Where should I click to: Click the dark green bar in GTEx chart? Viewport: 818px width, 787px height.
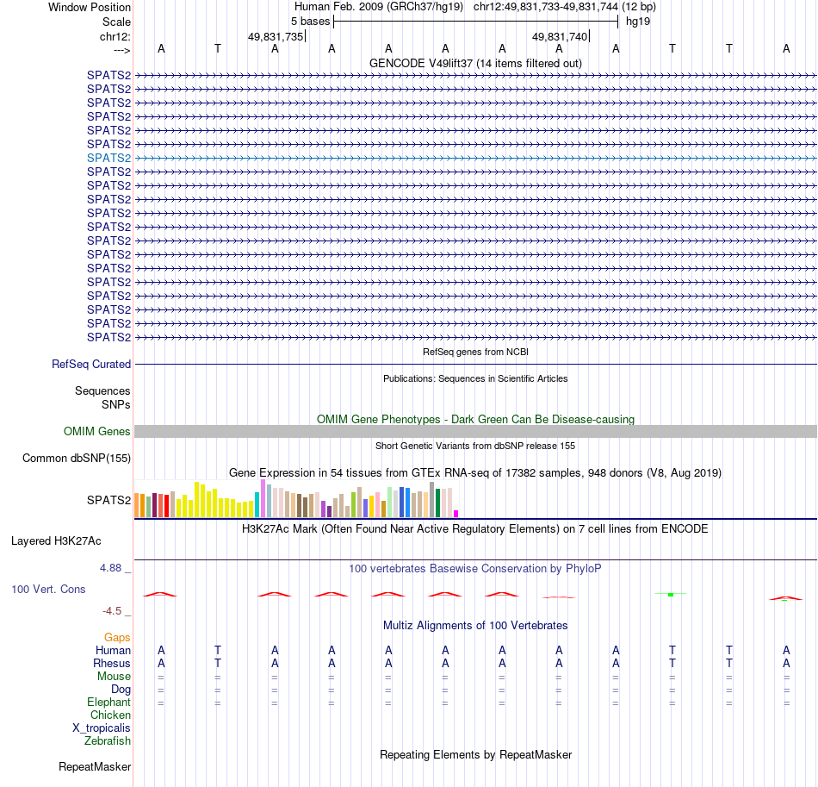[x=437, y=503]
